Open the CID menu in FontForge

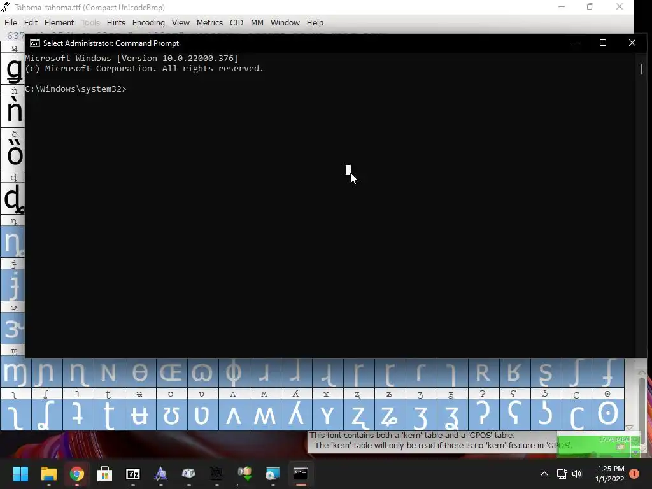[236, 23]
